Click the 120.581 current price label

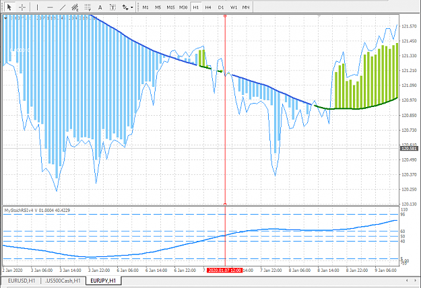point(409,148)
